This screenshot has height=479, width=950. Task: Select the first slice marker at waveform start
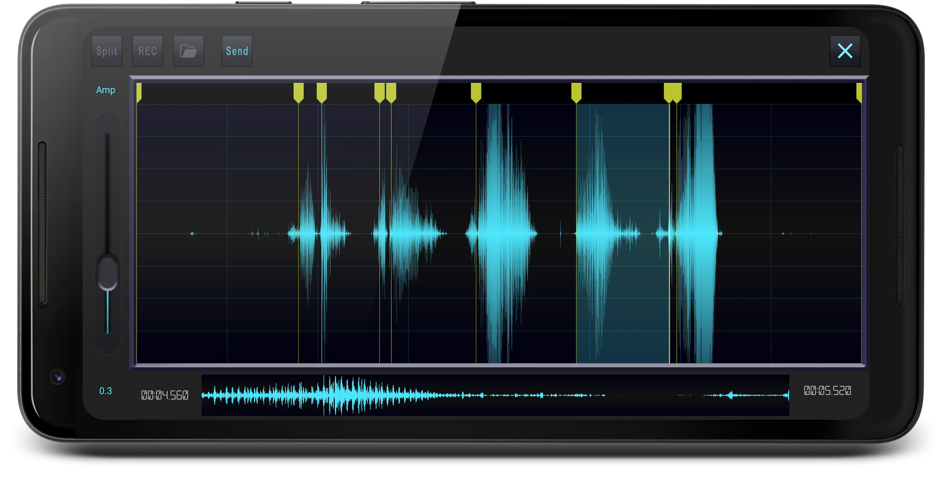pyautogui.click(x=139, y=93)
